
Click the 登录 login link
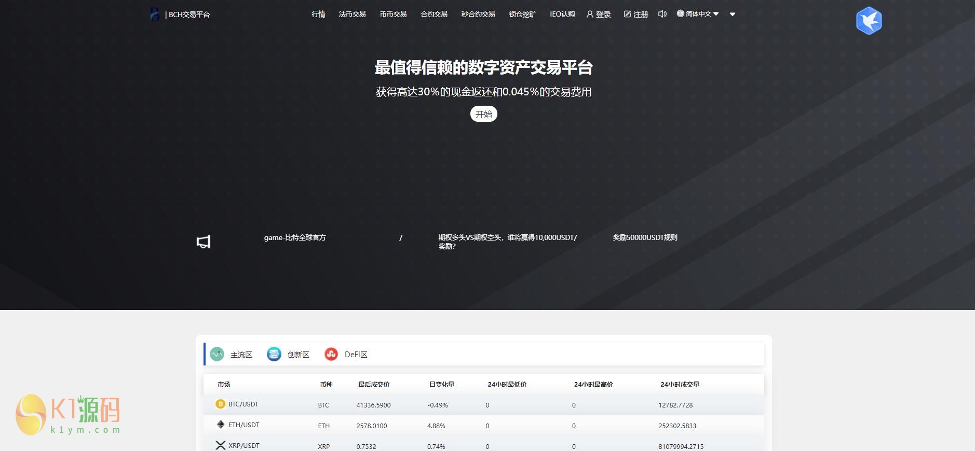pos(599,15)
